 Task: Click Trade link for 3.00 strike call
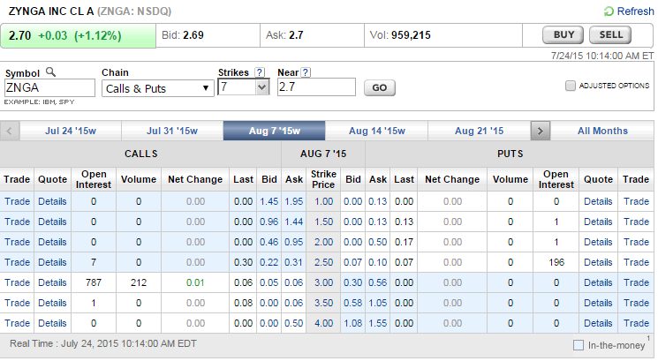17,282
